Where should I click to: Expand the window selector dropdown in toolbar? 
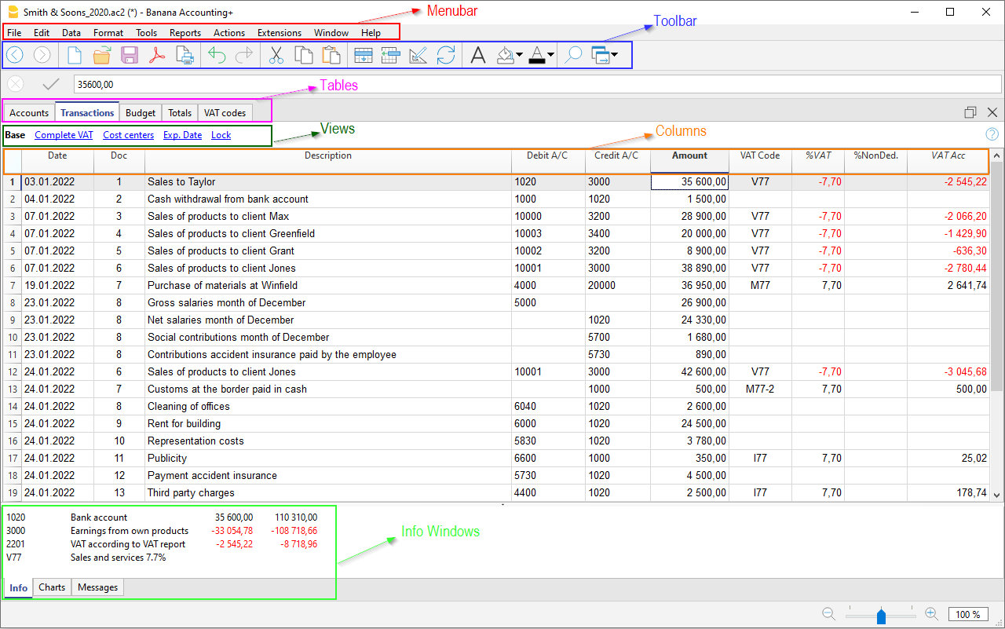(613, 55)
